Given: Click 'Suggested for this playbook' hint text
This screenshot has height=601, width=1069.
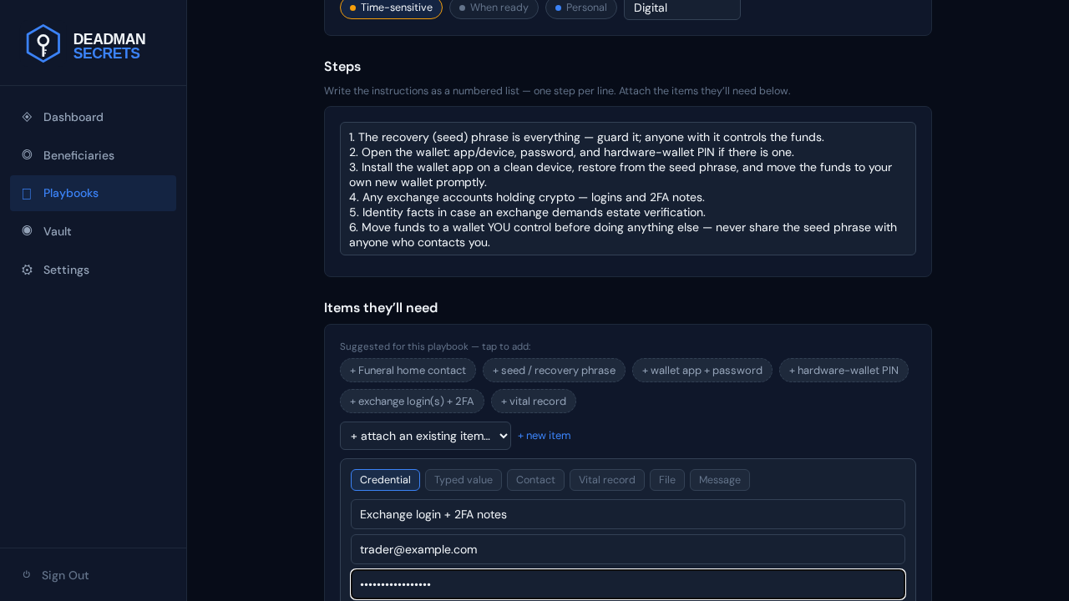Looking at the screenshot, I should [x=435, y=346].
